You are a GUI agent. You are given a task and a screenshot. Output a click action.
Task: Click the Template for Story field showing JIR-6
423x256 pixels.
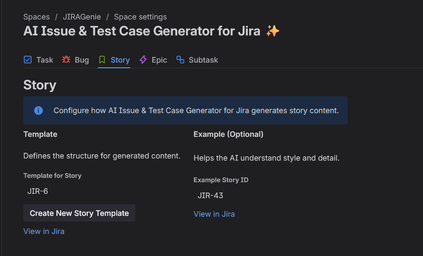pyautogui.click(x=38, y=191)
